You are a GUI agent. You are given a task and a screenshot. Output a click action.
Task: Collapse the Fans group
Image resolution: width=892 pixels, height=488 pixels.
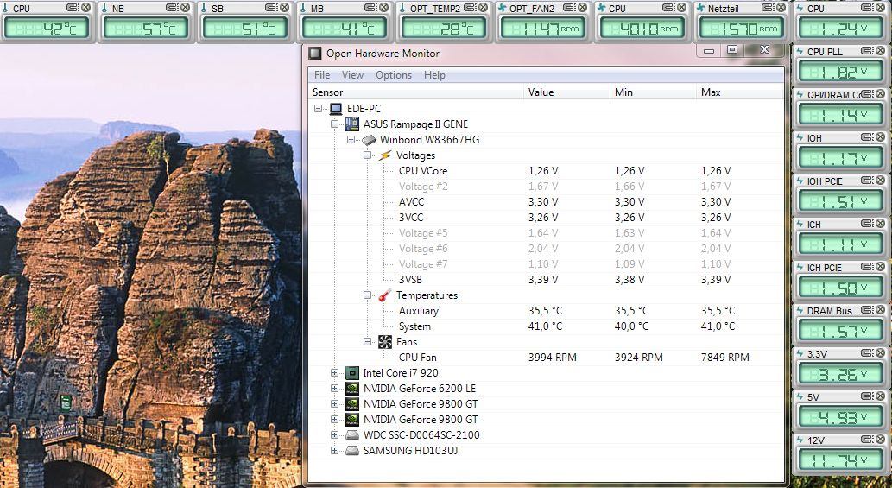tap(368, 342)
